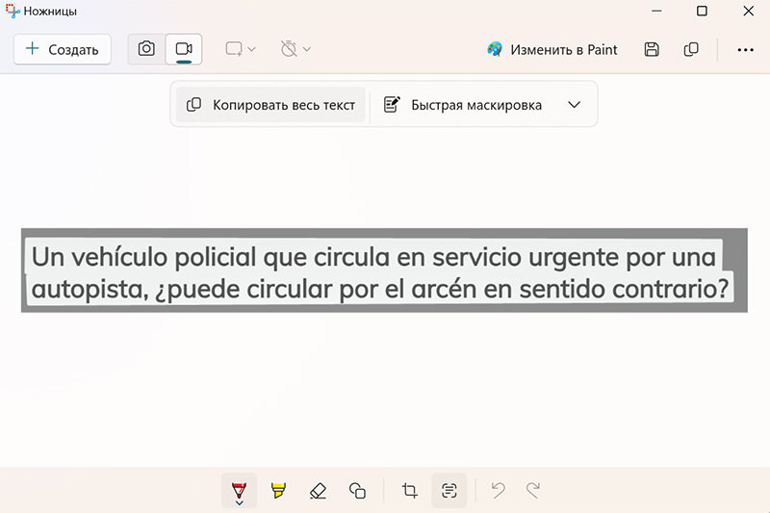Screen dimensions: 770x513
Task: Activate the image crop tool
Action: (x=410, y=491)
